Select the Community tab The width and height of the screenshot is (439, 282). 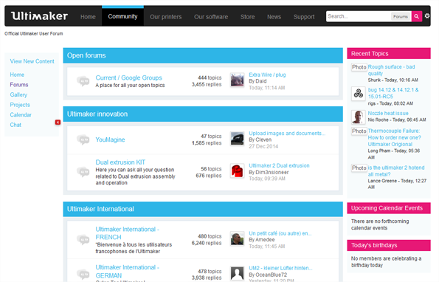pos(122,16)
